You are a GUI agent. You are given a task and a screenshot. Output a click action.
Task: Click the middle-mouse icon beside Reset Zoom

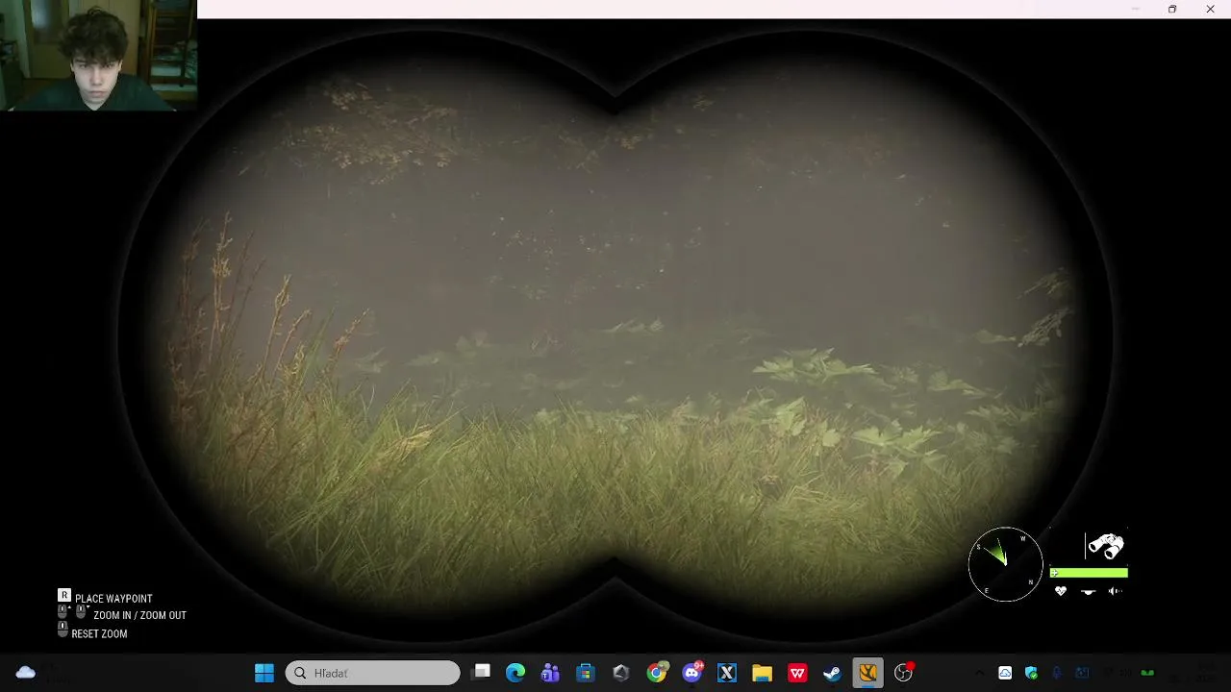63,630
